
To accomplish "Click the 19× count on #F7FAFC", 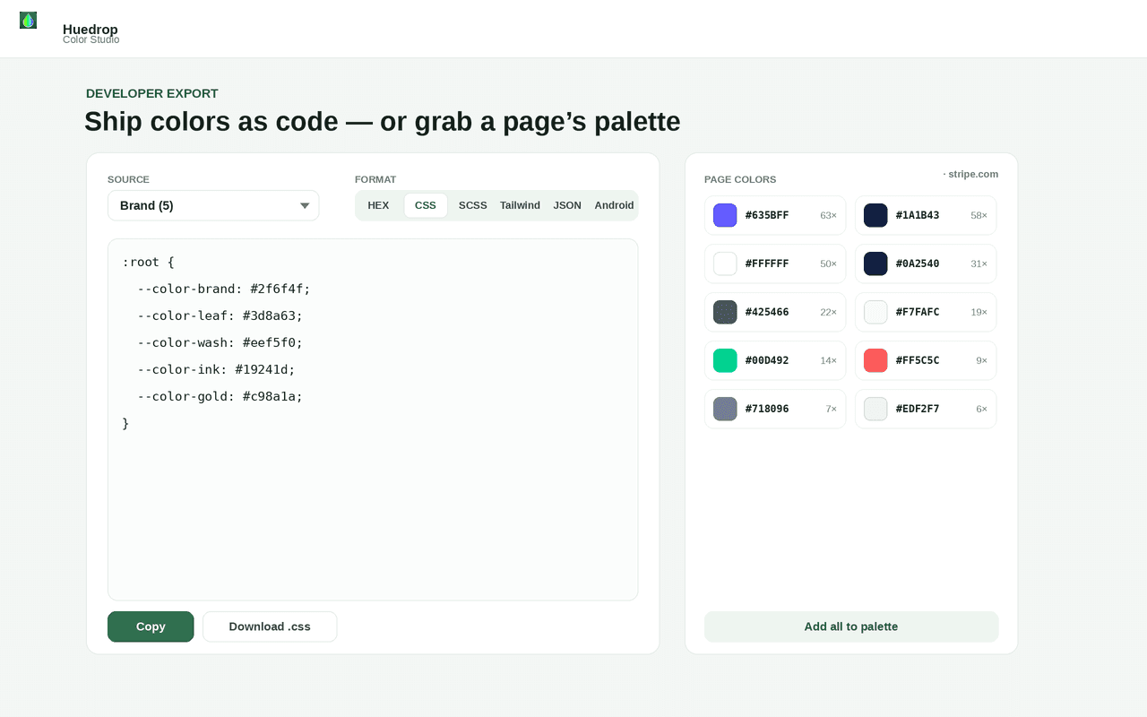I will 979,312.
